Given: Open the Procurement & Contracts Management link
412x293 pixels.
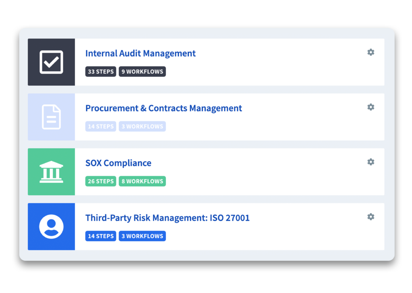Looking at the screenshot, I should 164,108.
